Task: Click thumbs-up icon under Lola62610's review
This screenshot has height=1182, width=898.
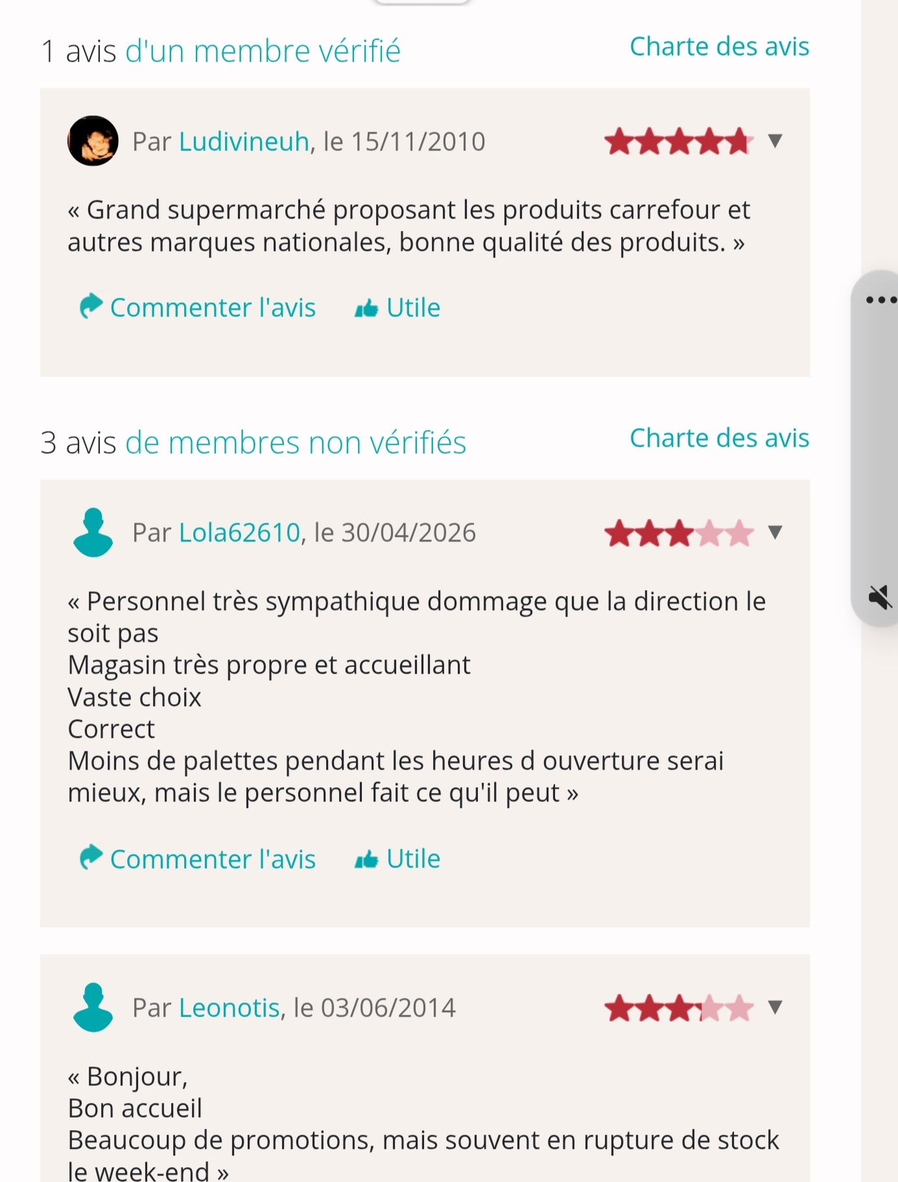Action: [x=366, y=860]
